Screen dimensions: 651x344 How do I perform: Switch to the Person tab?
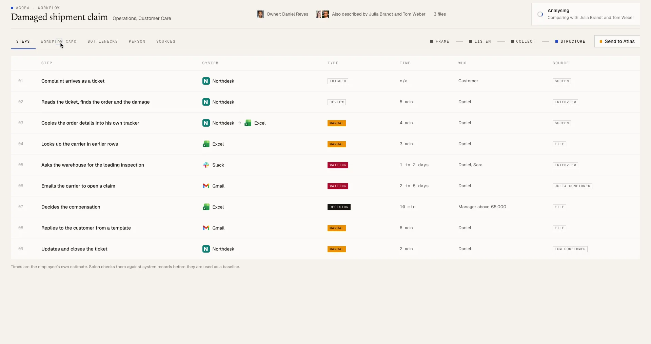137,41
